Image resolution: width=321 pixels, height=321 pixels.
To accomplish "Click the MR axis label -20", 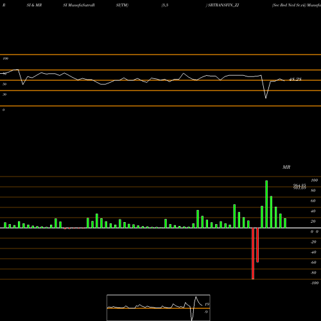I will tap(313, 242).
